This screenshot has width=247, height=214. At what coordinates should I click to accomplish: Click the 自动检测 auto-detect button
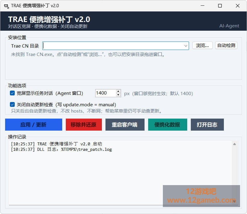coord(226,45)
